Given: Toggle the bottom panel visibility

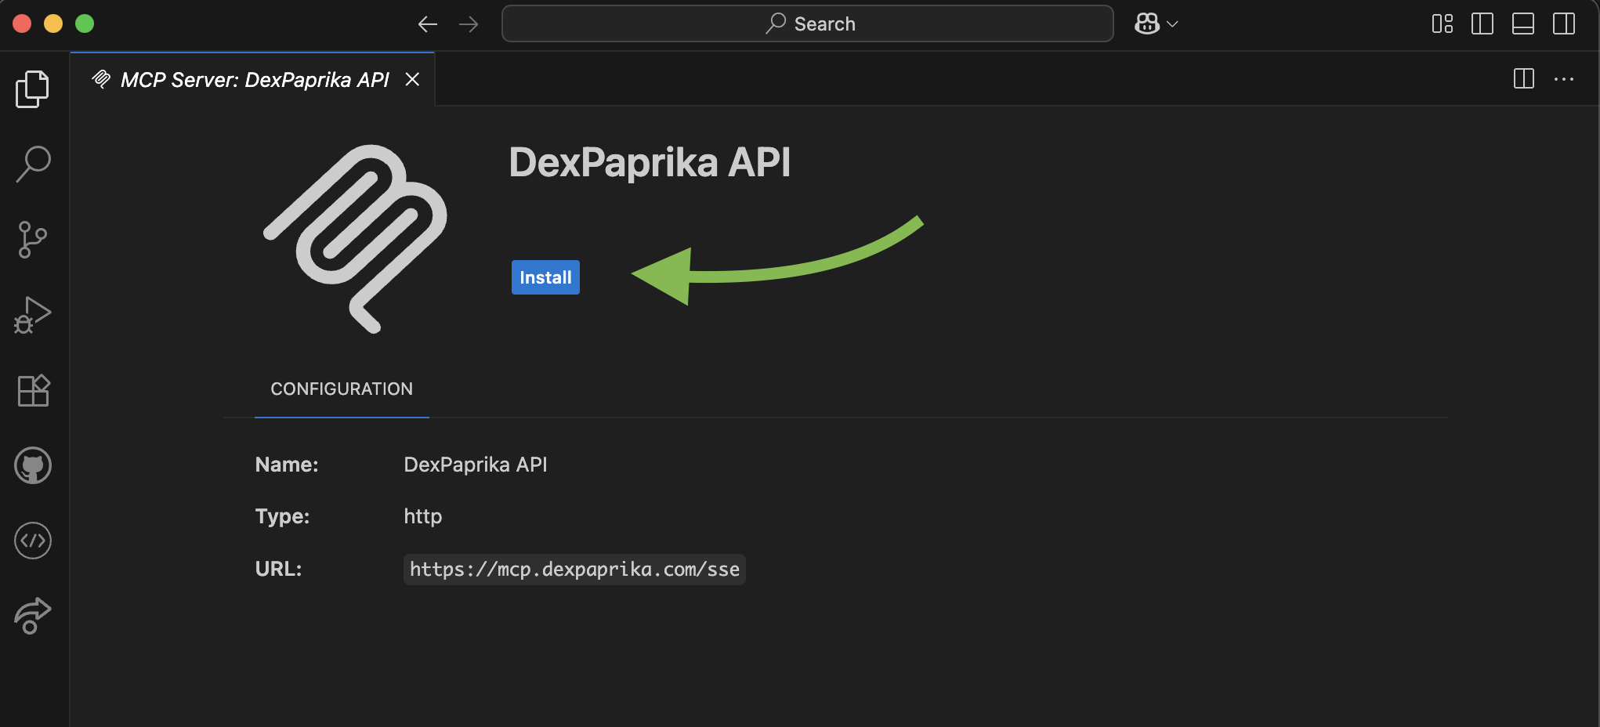Looking at the screenshot, I should coord(1523,24).
